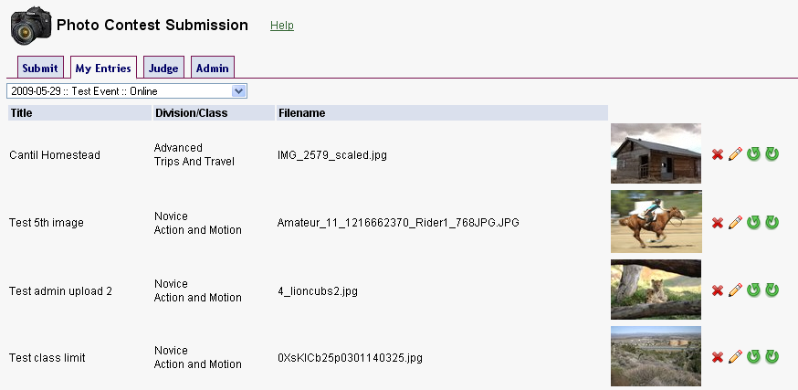Open the Help link
Screen dimensions: 798x390
coord(282,26)
